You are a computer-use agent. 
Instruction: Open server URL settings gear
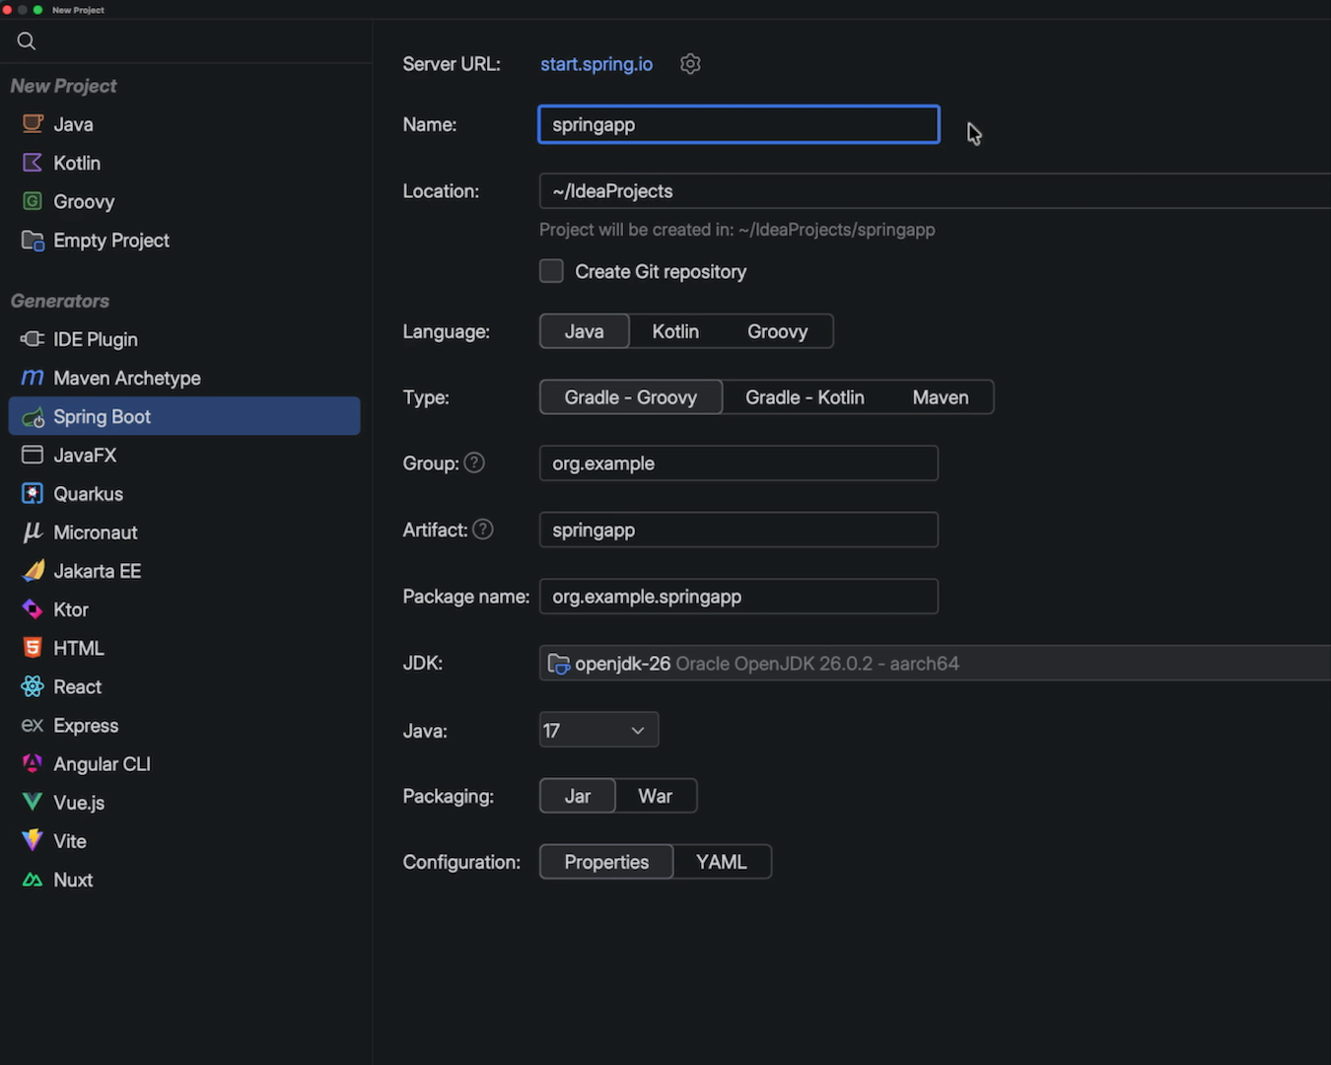coord(690,64)
